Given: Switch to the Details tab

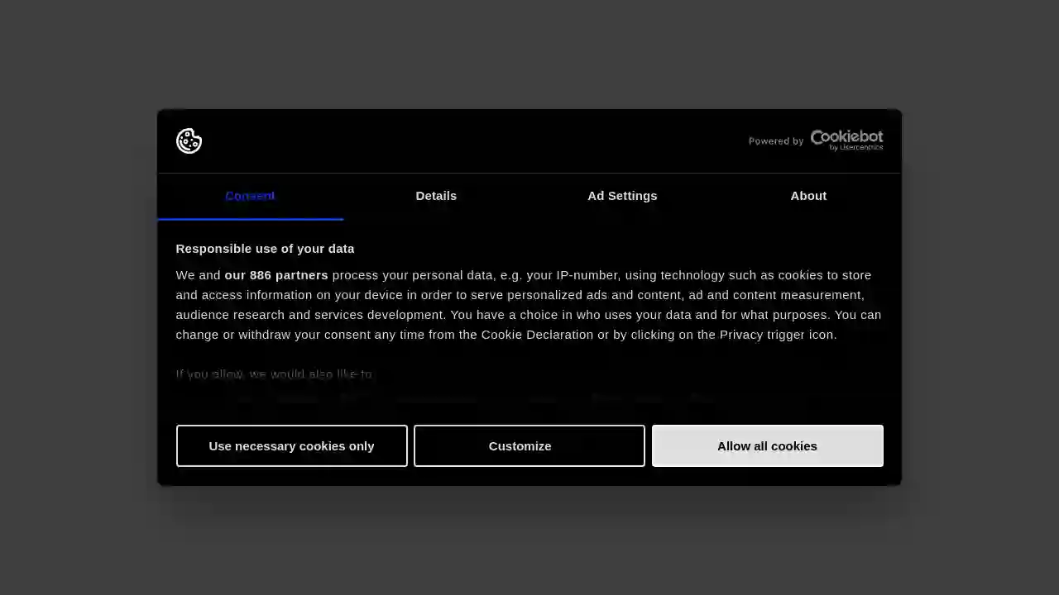Looking at the screenshot, I should tap(436, 196).
